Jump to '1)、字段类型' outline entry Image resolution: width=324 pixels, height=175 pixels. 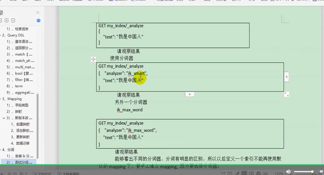tap(17, 105)
